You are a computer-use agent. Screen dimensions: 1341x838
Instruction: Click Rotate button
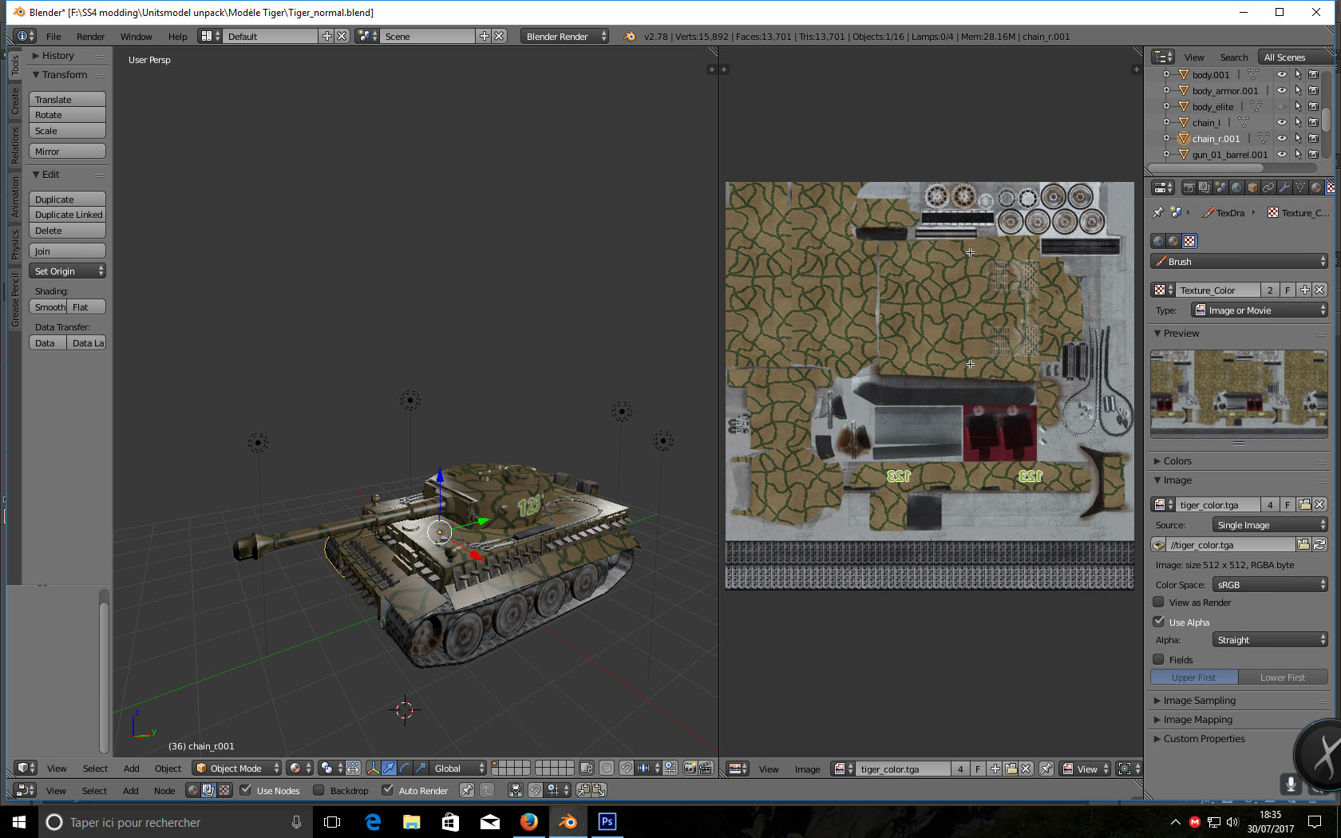(67, 115)
